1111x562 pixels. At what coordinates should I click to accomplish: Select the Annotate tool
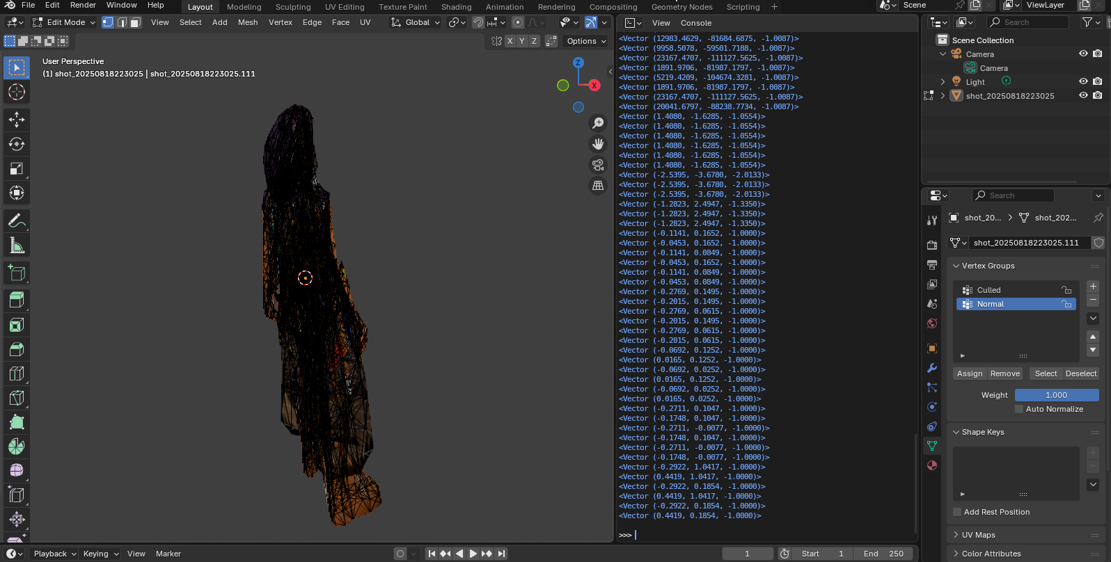(17, 220)
